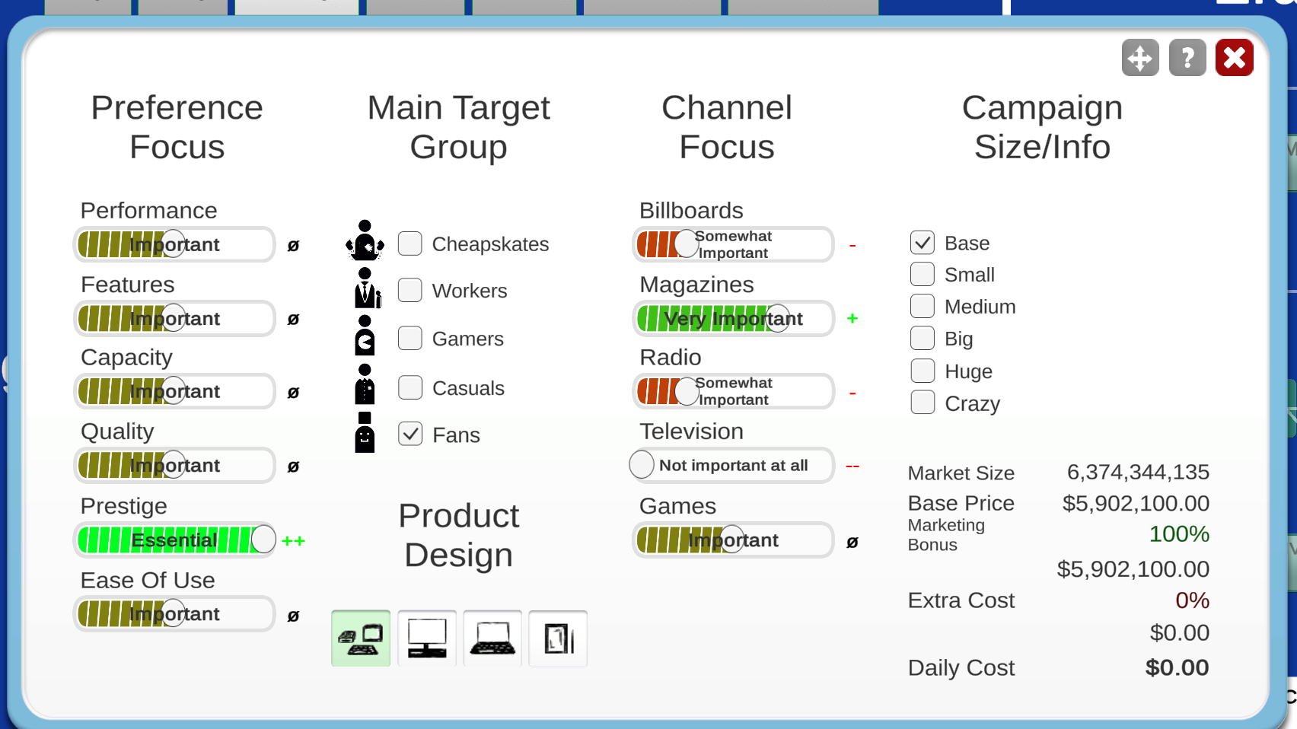Select the desktop computer product design icon
The image size is (1297, 729).
427,638
